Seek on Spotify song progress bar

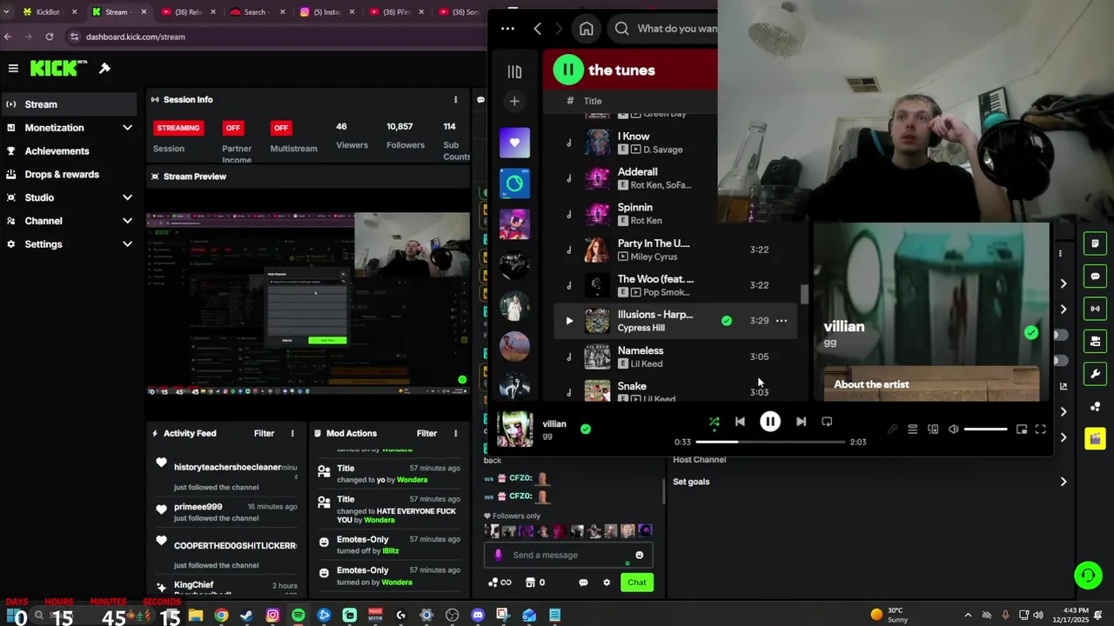tap(770, 442)
